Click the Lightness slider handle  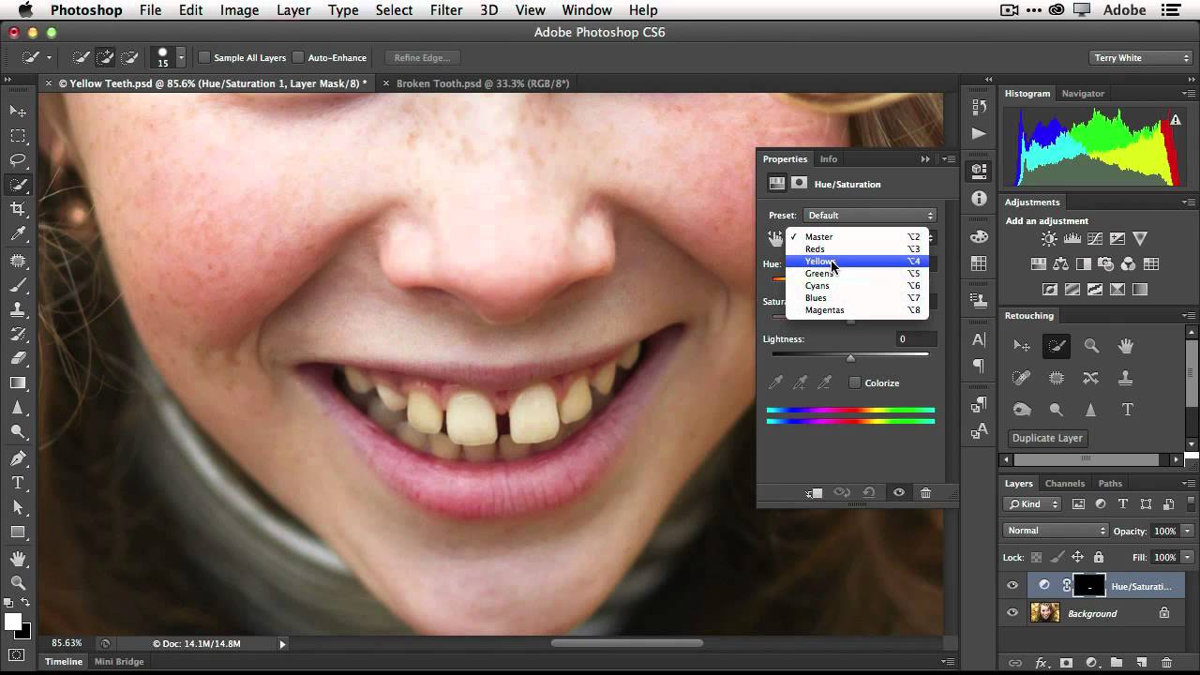tap(851, 357)
